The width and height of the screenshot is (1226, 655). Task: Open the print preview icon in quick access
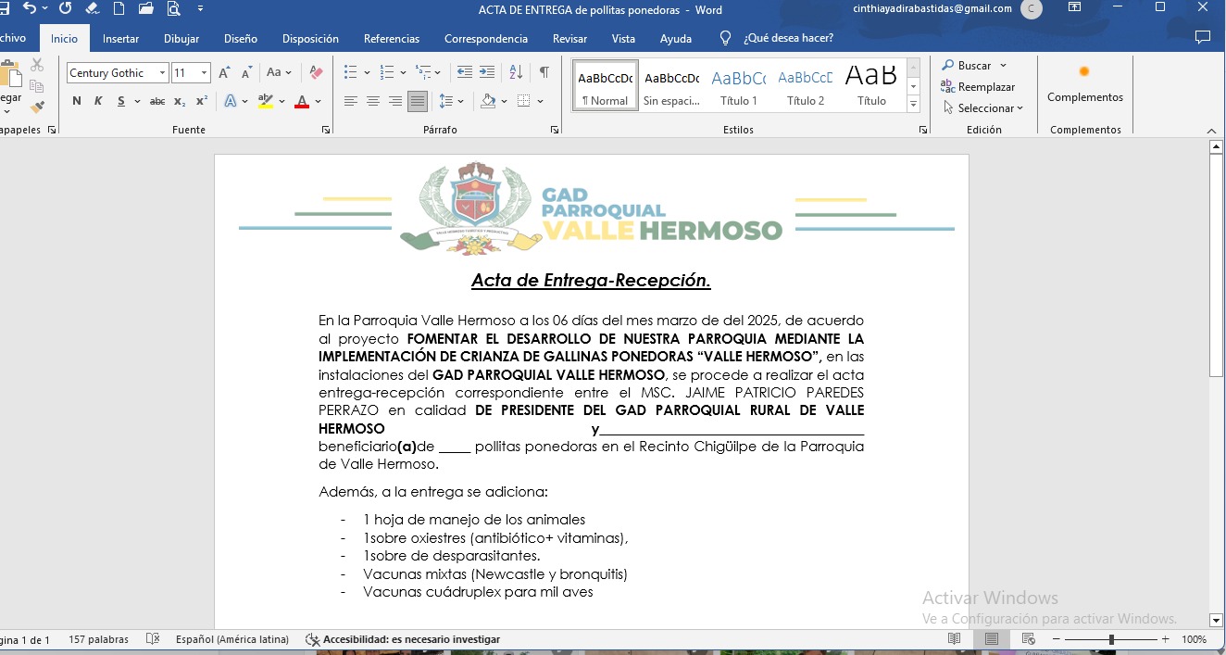click(172, 9)
